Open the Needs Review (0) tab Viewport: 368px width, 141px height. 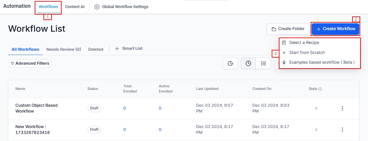(x=64, y=49)
